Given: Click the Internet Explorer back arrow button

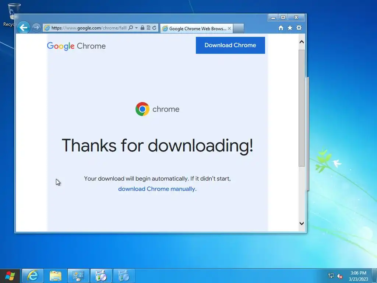Looking at the screenshot, I should click(23, 28).
